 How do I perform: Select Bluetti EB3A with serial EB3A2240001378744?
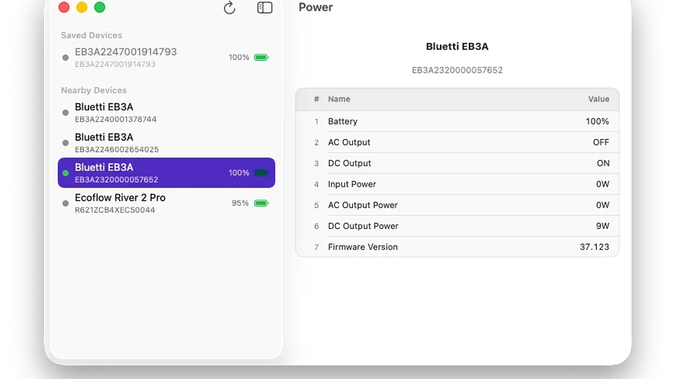click(x=166, y=112)
